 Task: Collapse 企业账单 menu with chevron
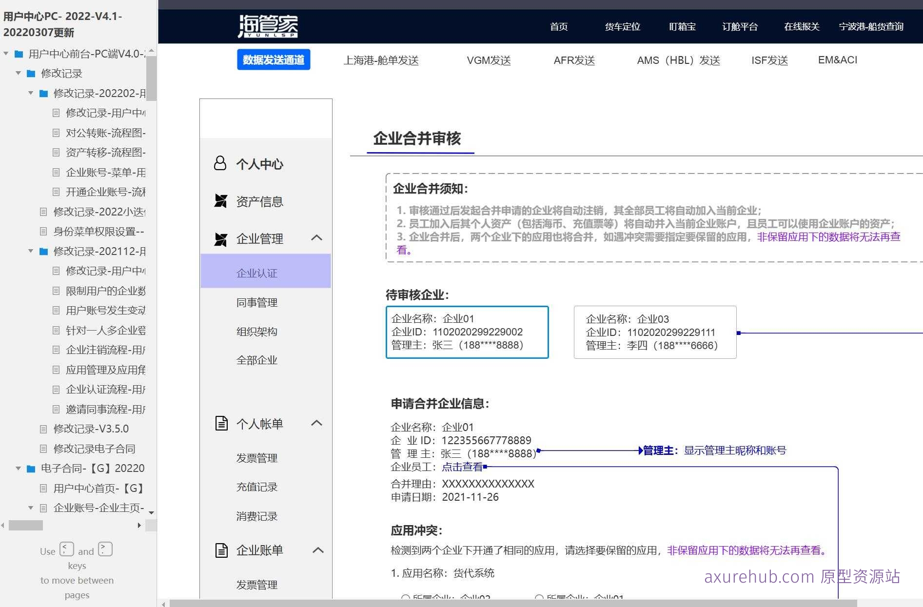[x=318, y=550]
